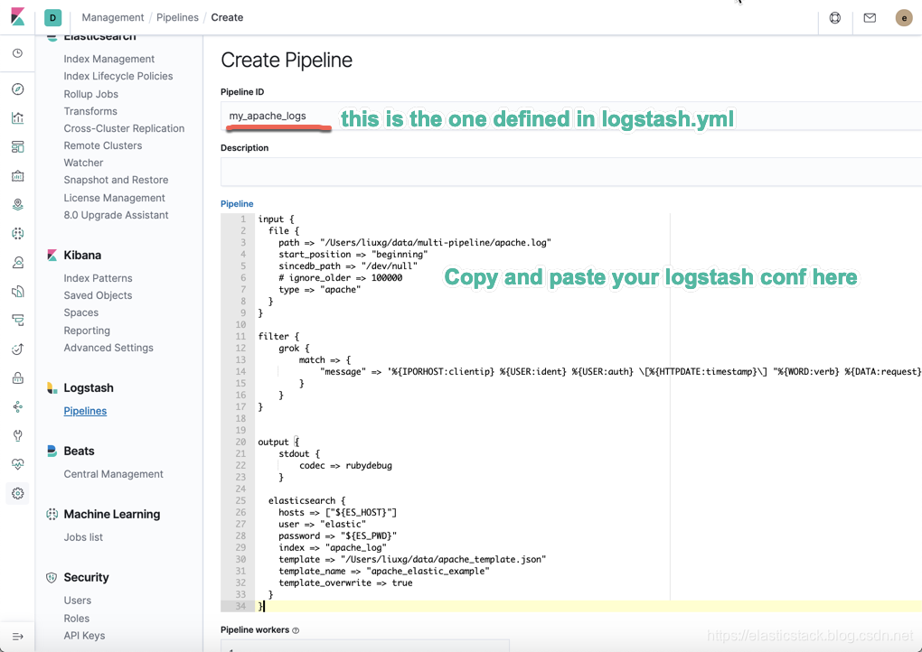Open Transforms page
The image size is (922, 652).
click(x=90, y=111)
